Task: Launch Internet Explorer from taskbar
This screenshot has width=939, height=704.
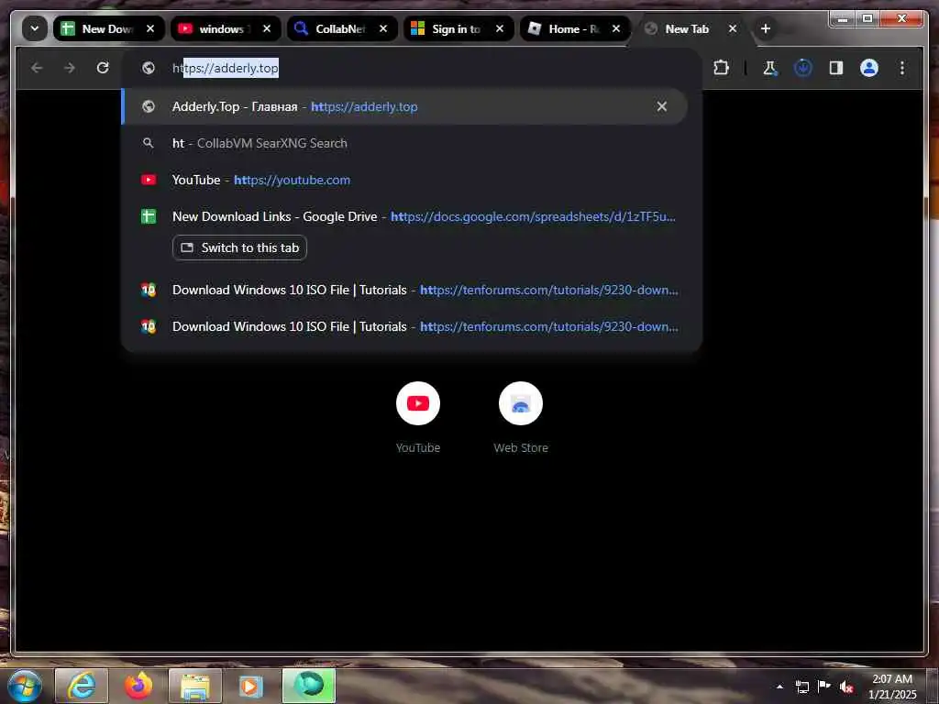Action: 82,686
